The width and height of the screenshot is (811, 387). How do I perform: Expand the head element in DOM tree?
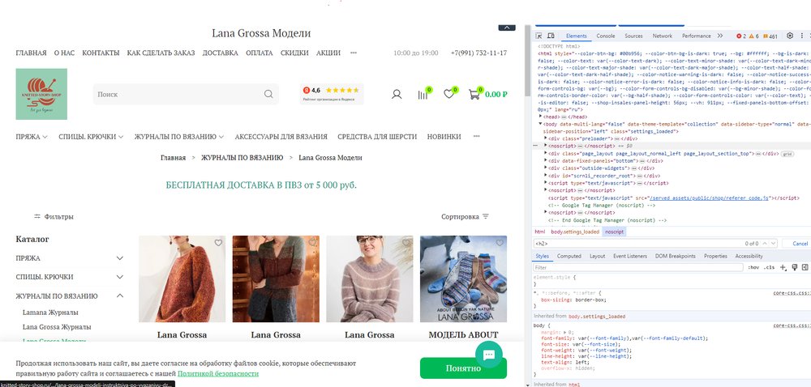click(540, 117)
